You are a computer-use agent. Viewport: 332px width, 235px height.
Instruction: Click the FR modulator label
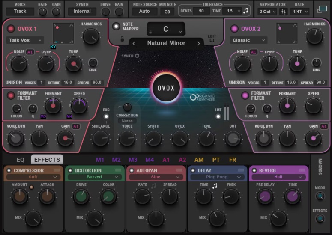233,160
